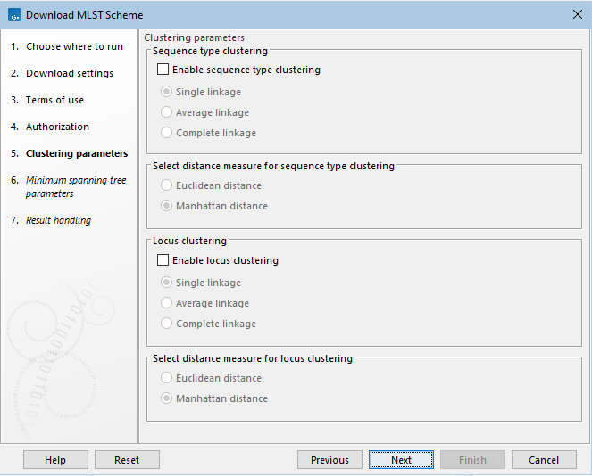Enable locus clustering checkbox
This screenshot has width=592, height=476.
(163, 260)
